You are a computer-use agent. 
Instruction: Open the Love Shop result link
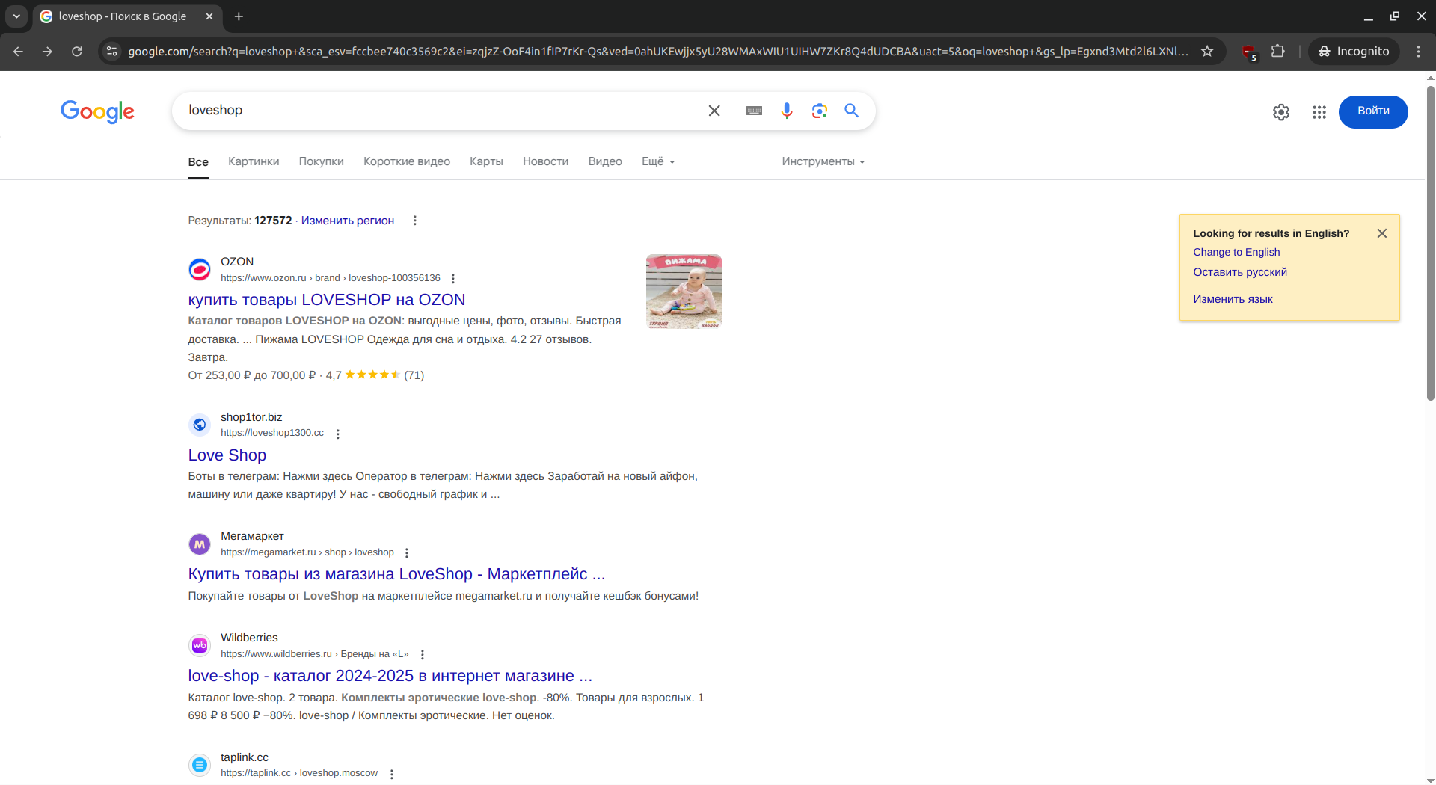[227, 455]
